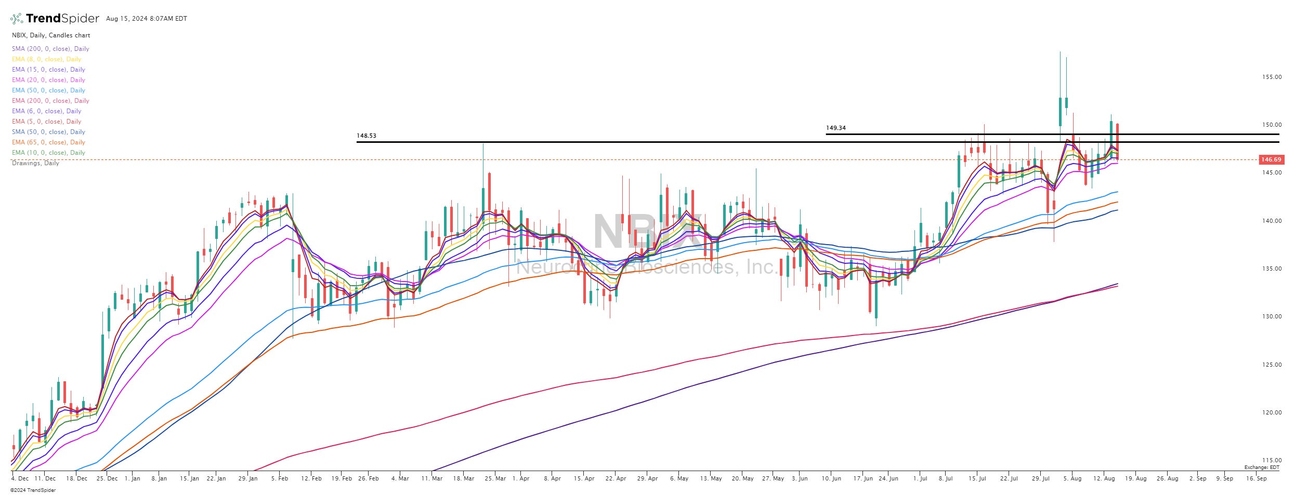
Task: Click the 130.00 price axis label
Action: tap(1272, 316)
